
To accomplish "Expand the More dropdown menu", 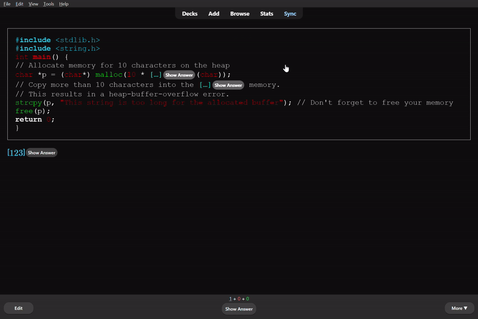I will pyautogui.click(x=459, y=308).
